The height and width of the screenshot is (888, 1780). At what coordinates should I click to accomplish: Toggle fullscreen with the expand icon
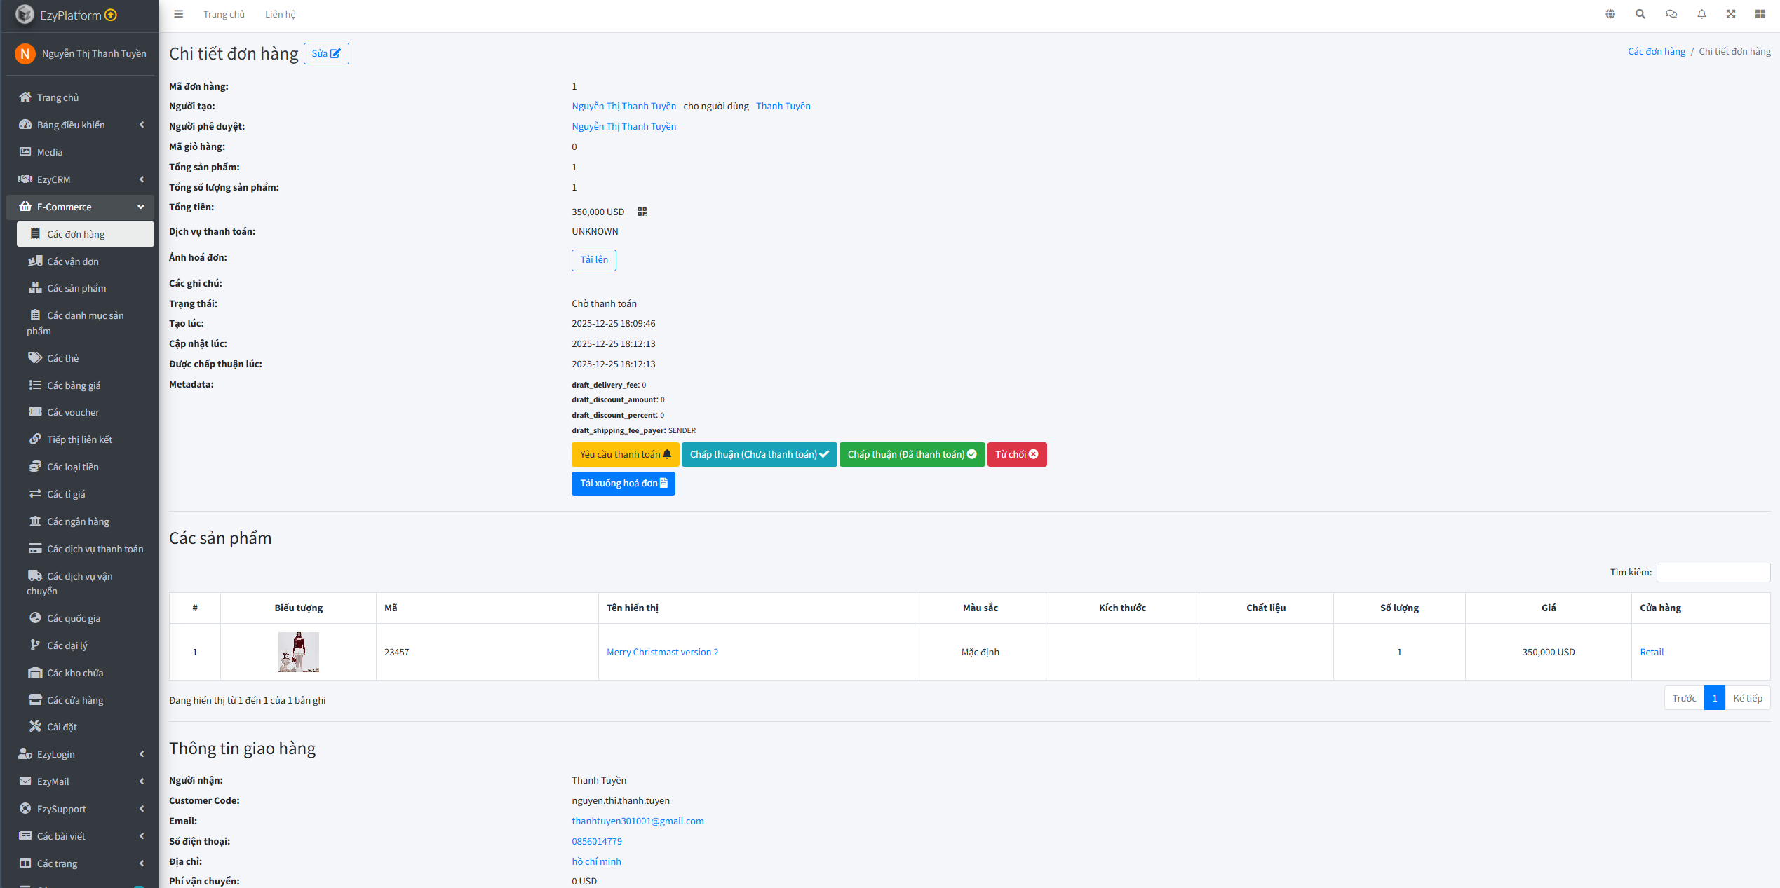[x=1731, y=14]
